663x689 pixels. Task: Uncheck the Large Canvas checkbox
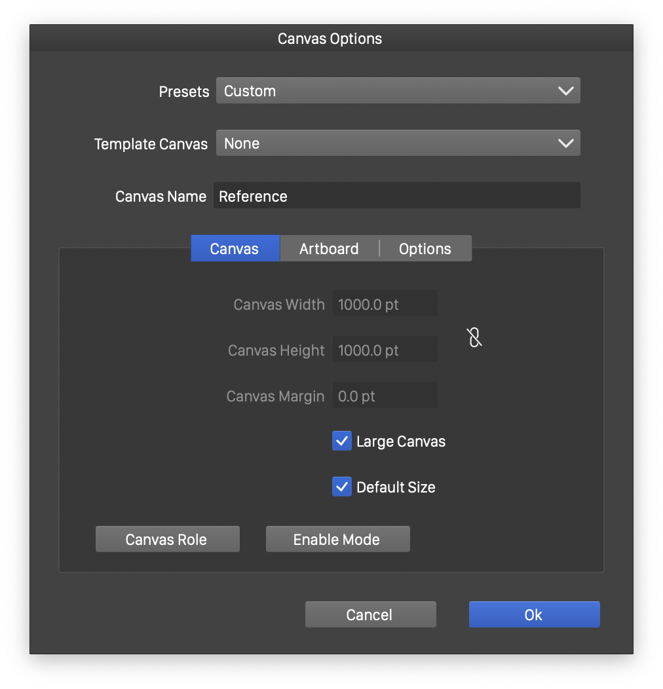342,441
